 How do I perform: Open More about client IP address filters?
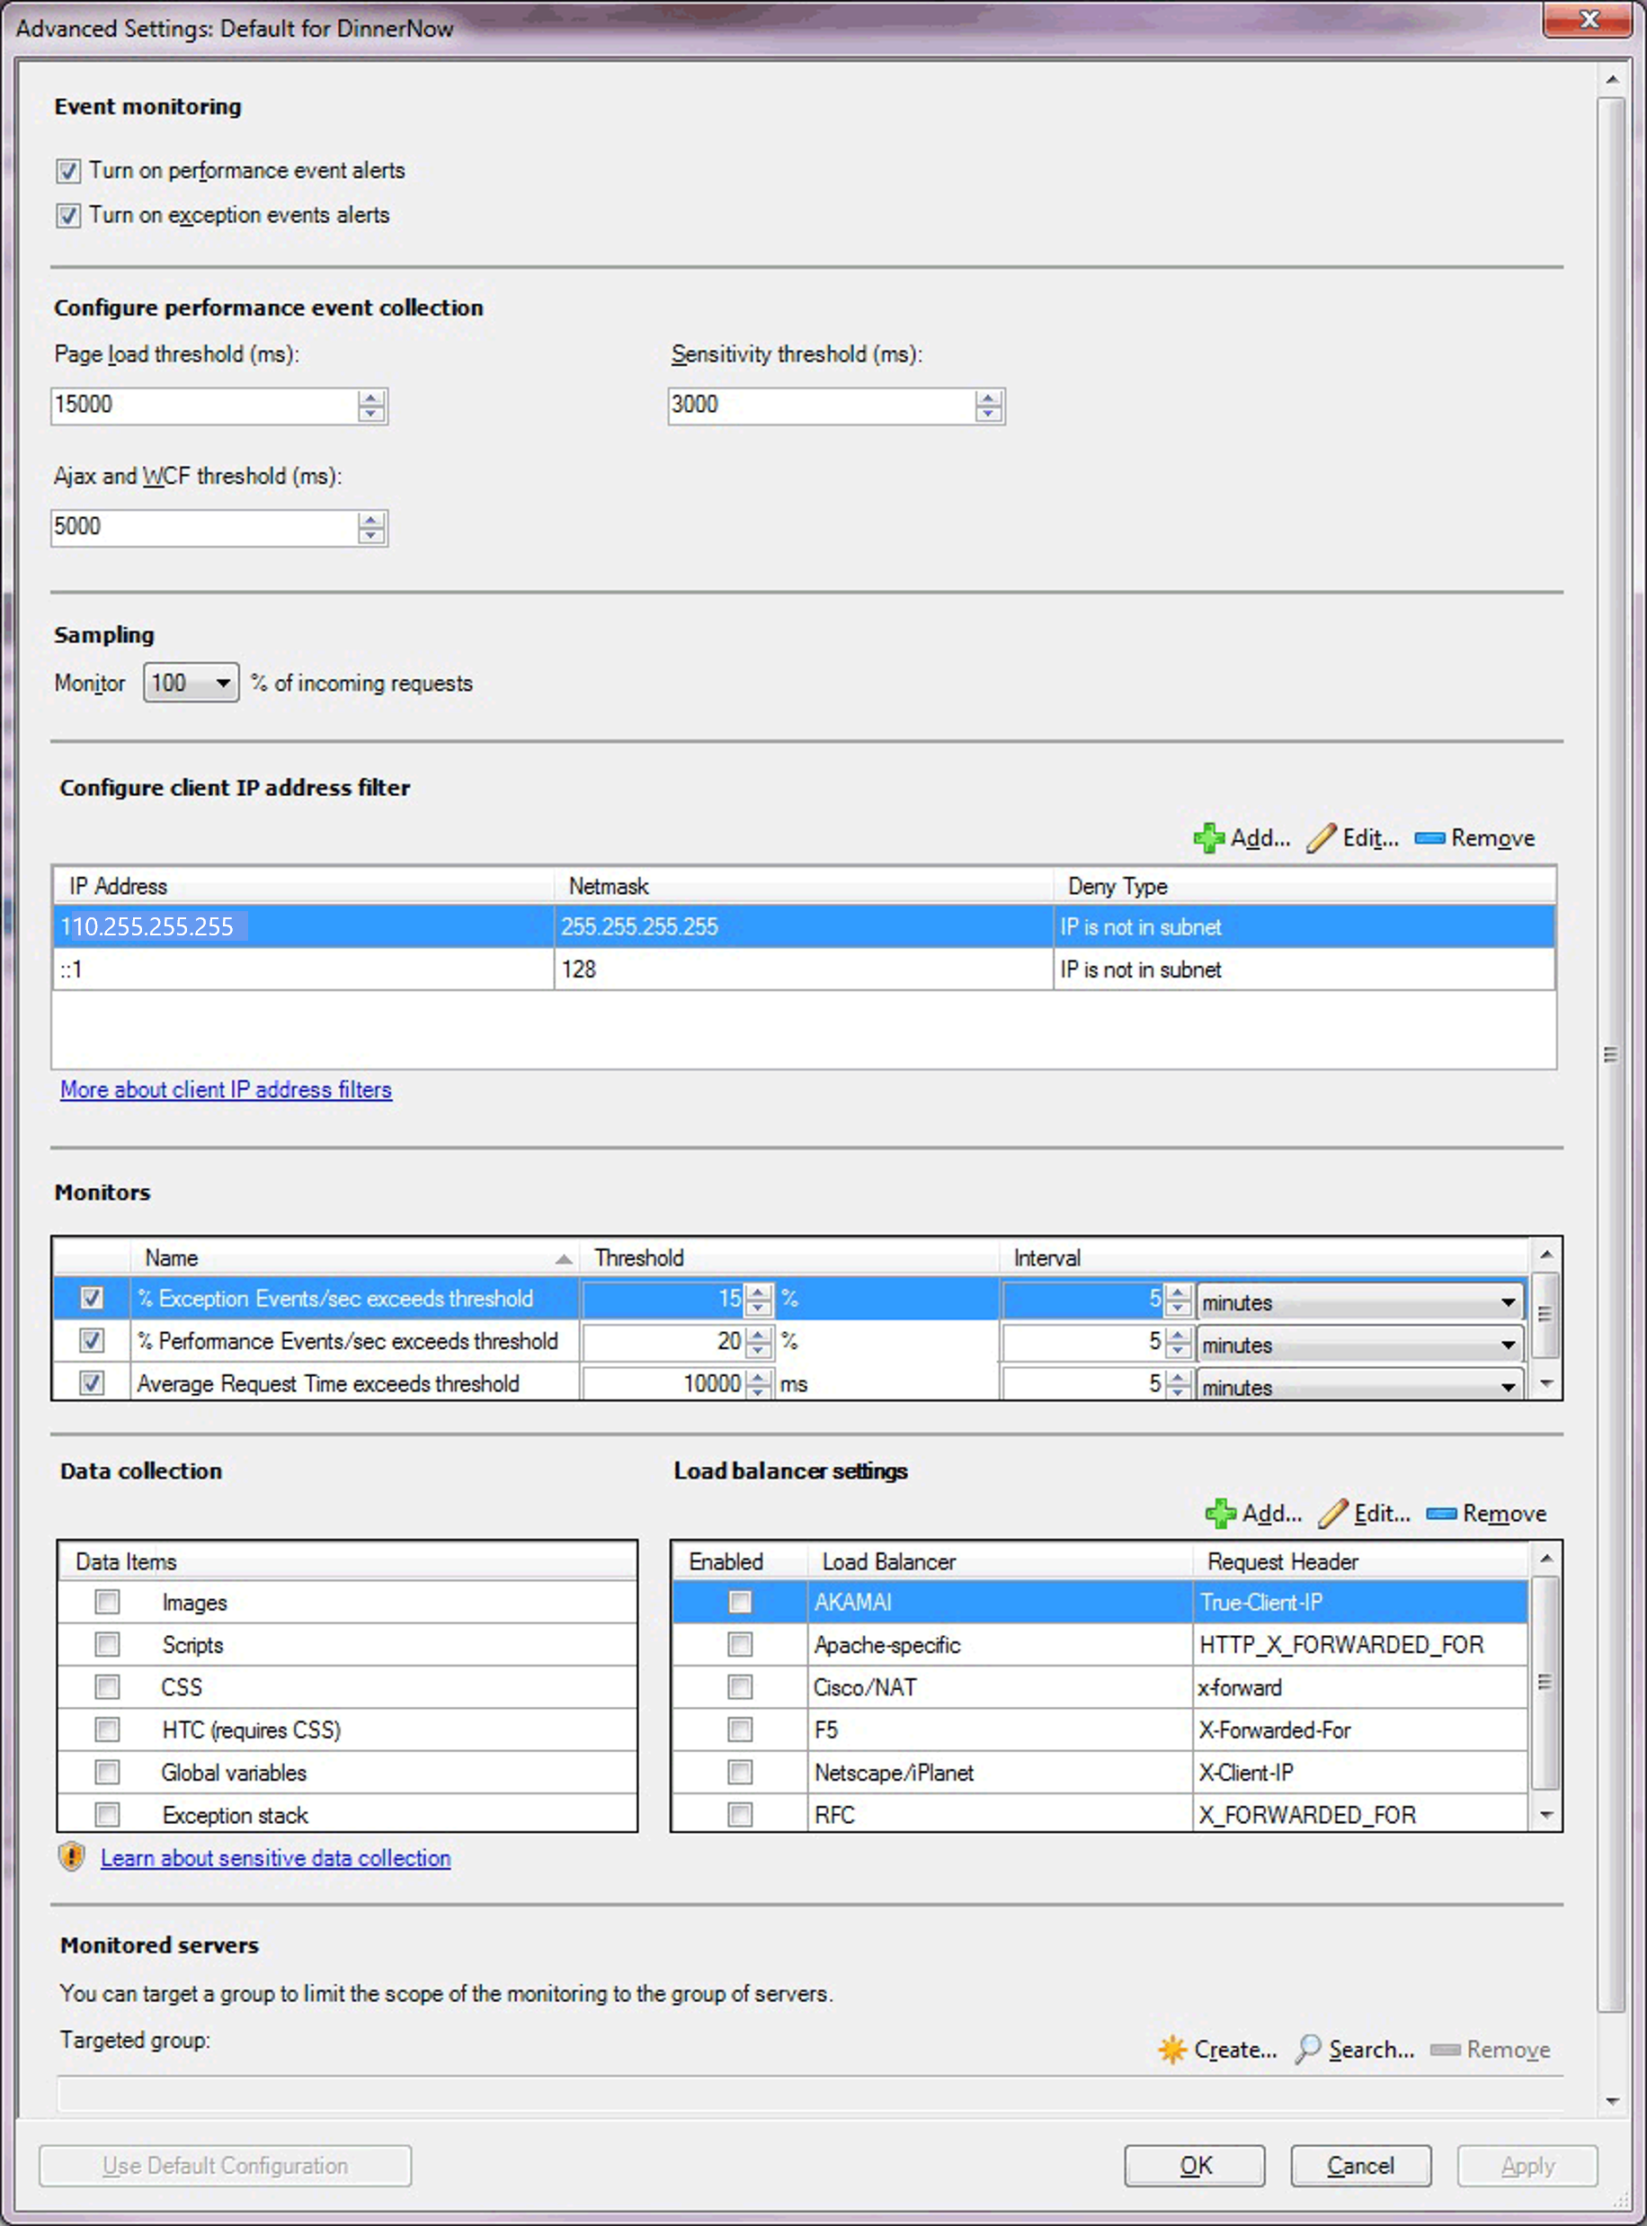pyautogui.click(x=227, y=1089)
